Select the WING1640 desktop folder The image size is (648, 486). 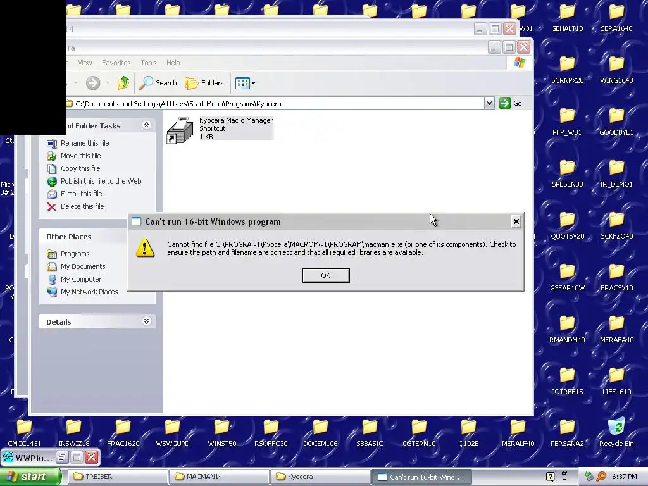coord(616,69)
